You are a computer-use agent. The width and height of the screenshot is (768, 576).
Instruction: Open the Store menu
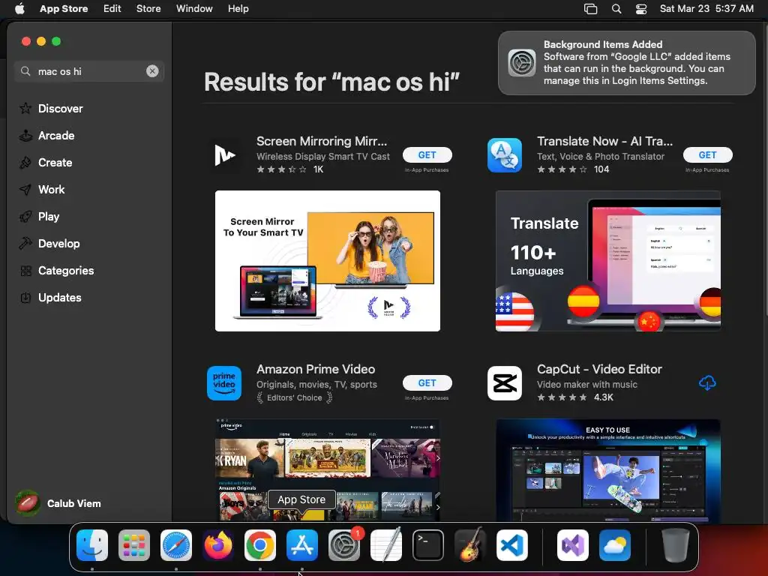(148, 9)
